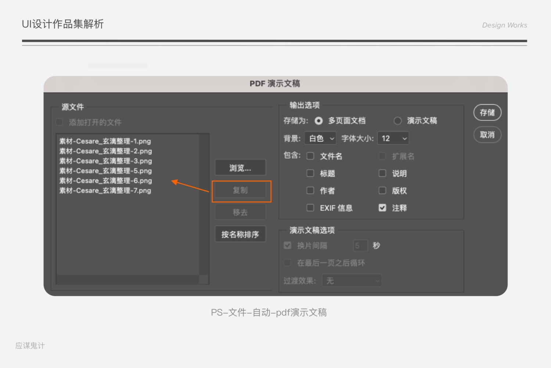Enable the 文件名 checkbox
The image size is (551, 368).
tap(310, 156)
